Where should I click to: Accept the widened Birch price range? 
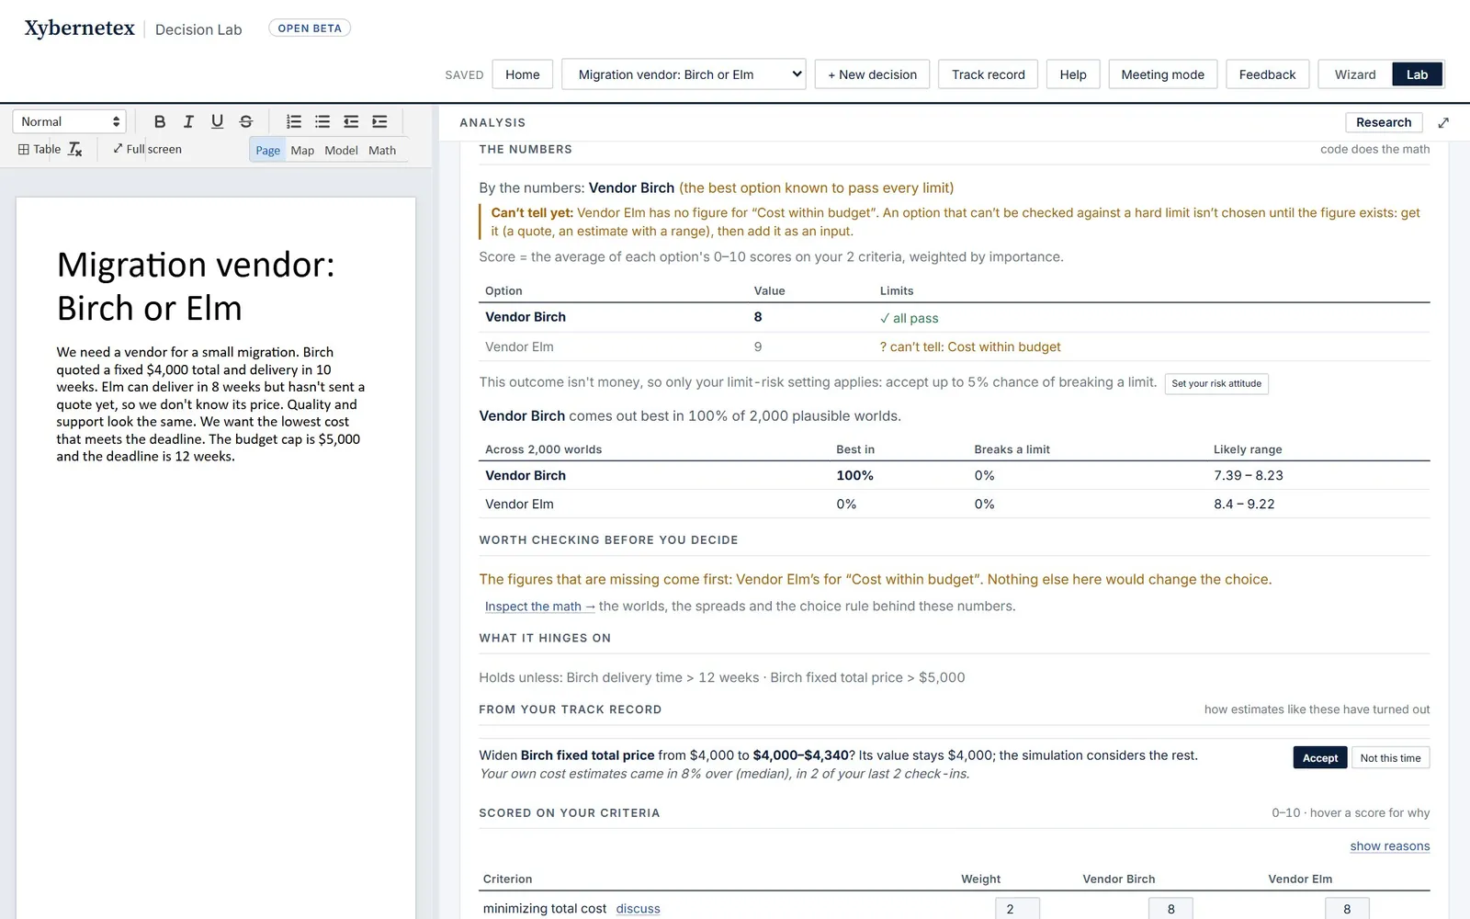1320,757
